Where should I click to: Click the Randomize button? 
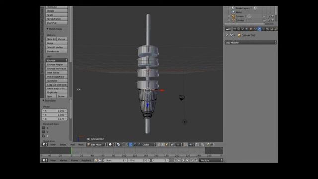tap(56, 51)
